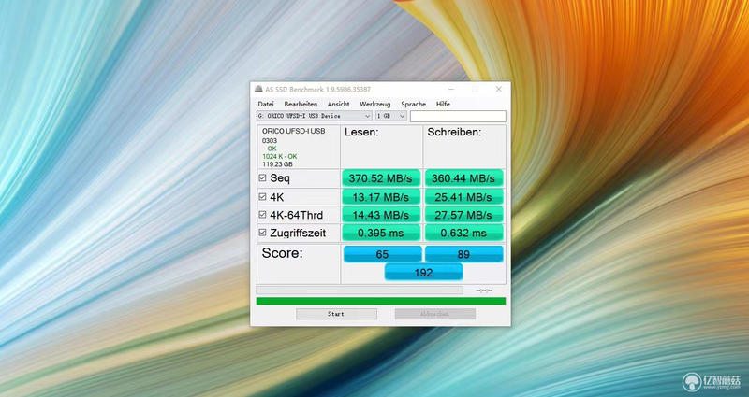Screen dimensions: 749x397
Task: Click the gray upper progress bar
Action: 360,290
